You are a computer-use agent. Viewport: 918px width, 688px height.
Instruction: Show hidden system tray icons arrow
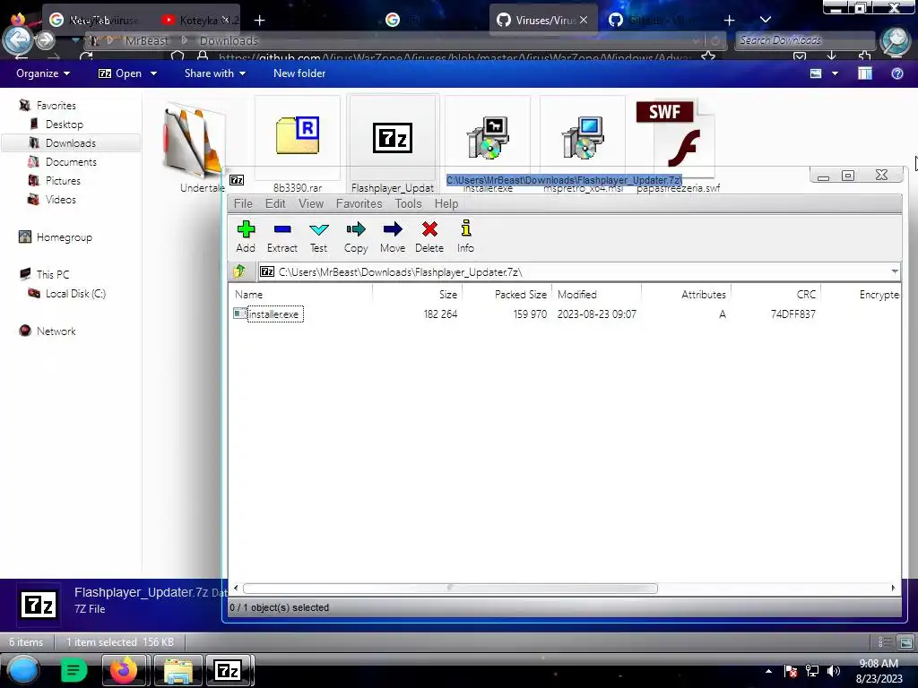coord(768,671)
